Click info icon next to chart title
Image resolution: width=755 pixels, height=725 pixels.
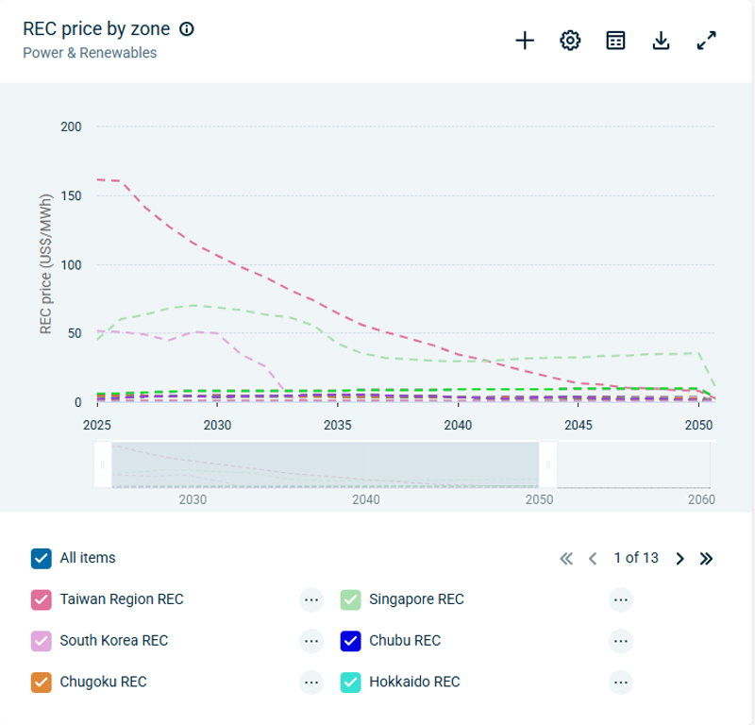tap(187, 29)
